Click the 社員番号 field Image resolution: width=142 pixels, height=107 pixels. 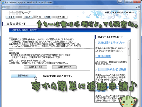pyautogui.click(x=15, y=17)
